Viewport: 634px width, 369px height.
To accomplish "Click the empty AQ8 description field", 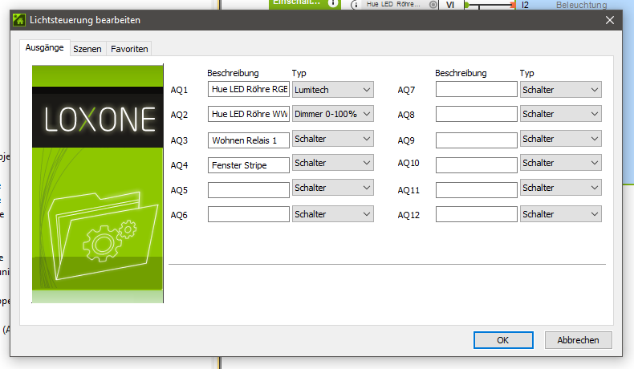I will pos(477,114).
